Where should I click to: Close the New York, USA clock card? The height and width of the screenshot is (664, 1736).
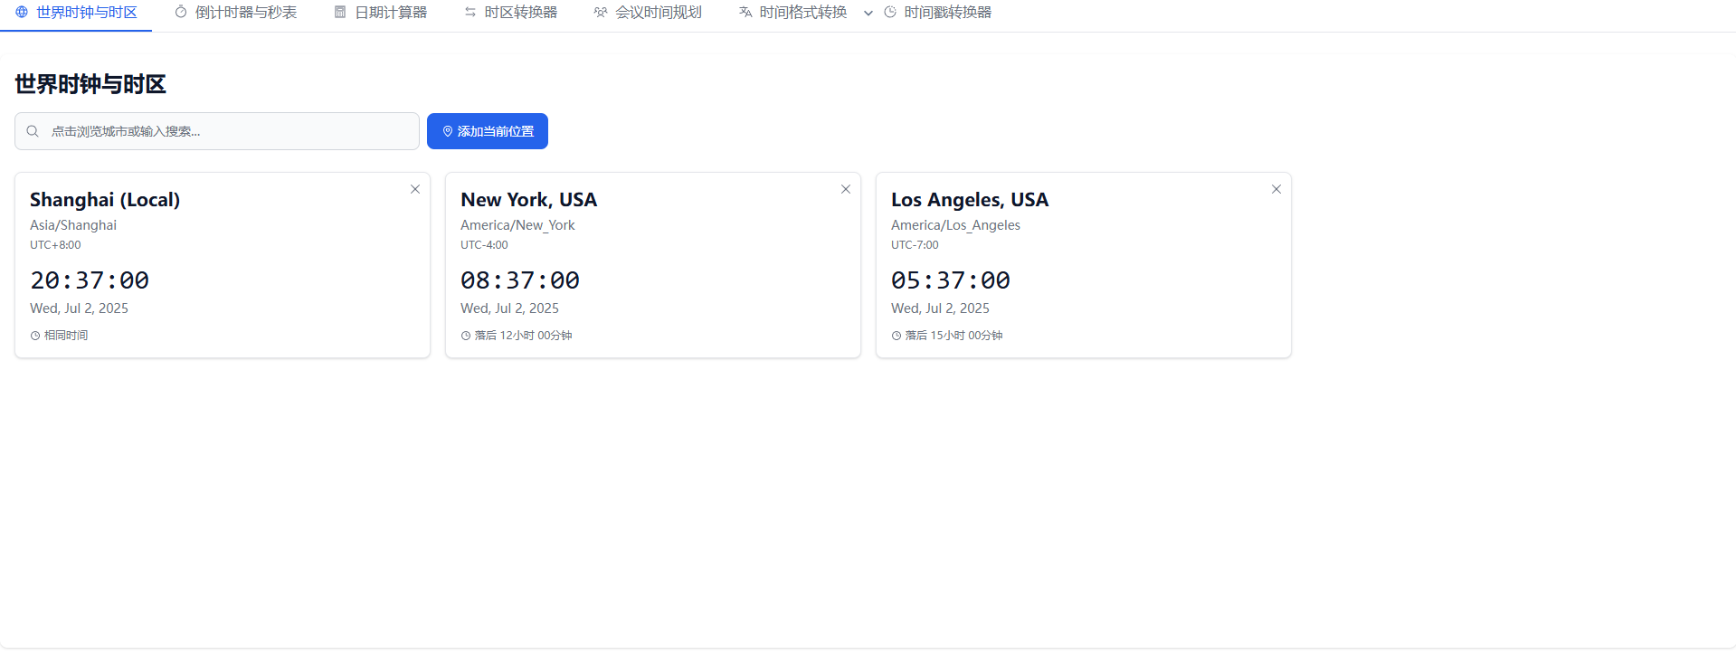846,189
